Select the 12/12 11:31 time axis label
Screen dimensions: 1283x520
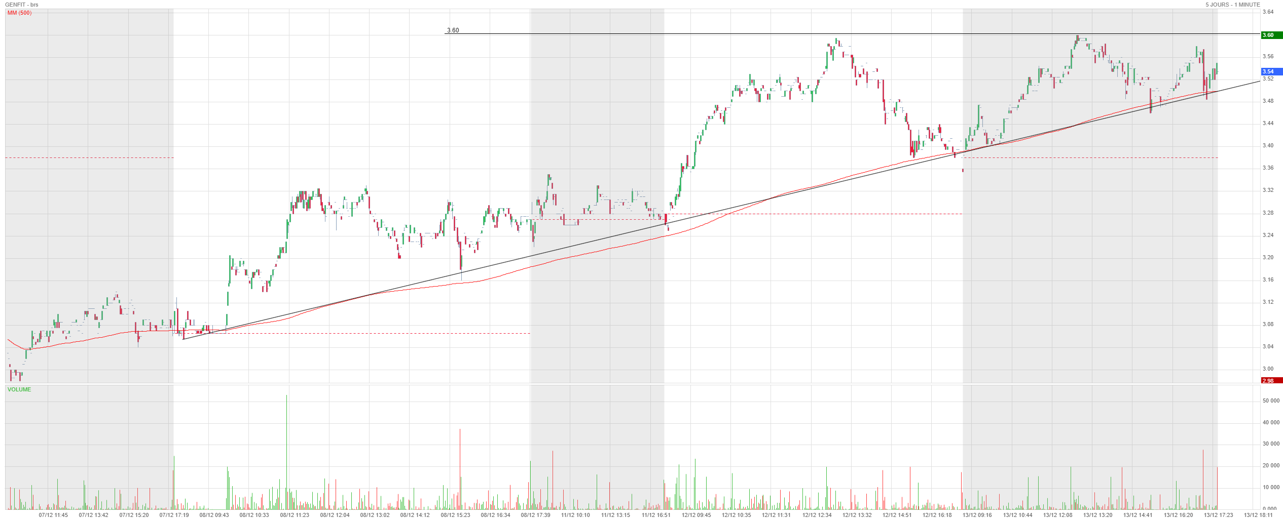pos(776,515)
